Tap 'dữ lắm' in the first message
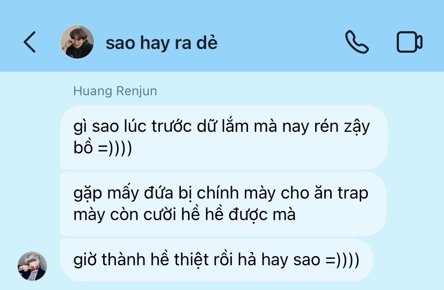The width and height of the screenshot is (444, 290). (223, 126)
